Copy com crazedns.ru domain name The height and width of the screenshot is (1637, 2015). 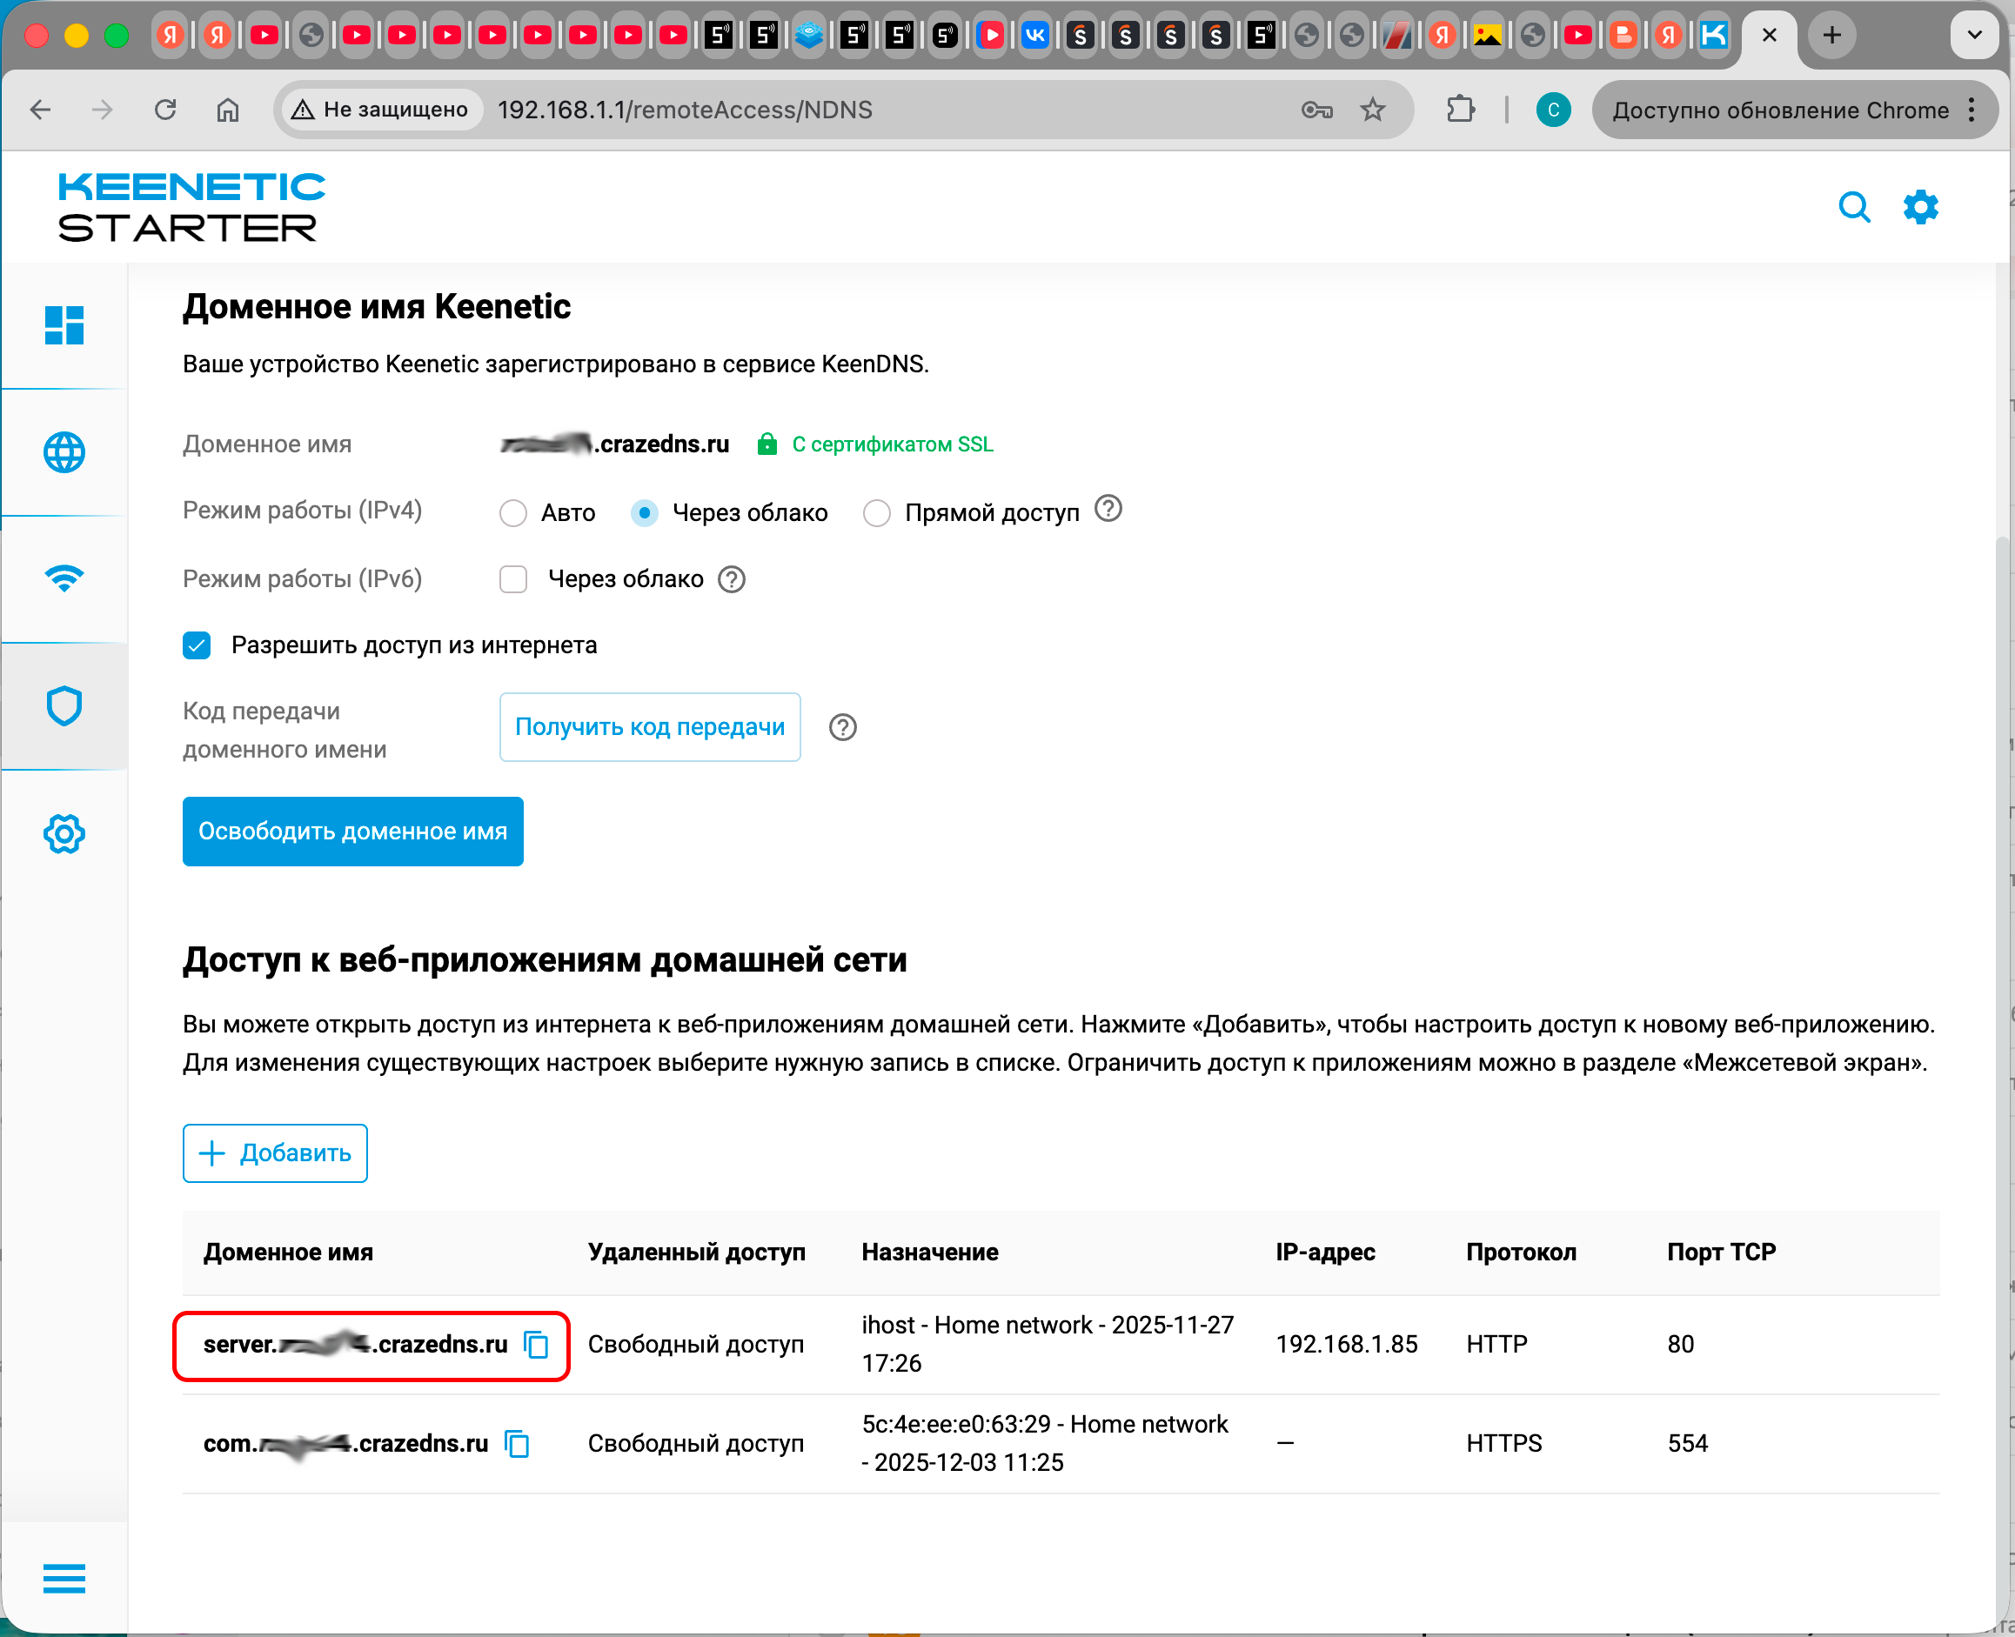coord(518,1444)
